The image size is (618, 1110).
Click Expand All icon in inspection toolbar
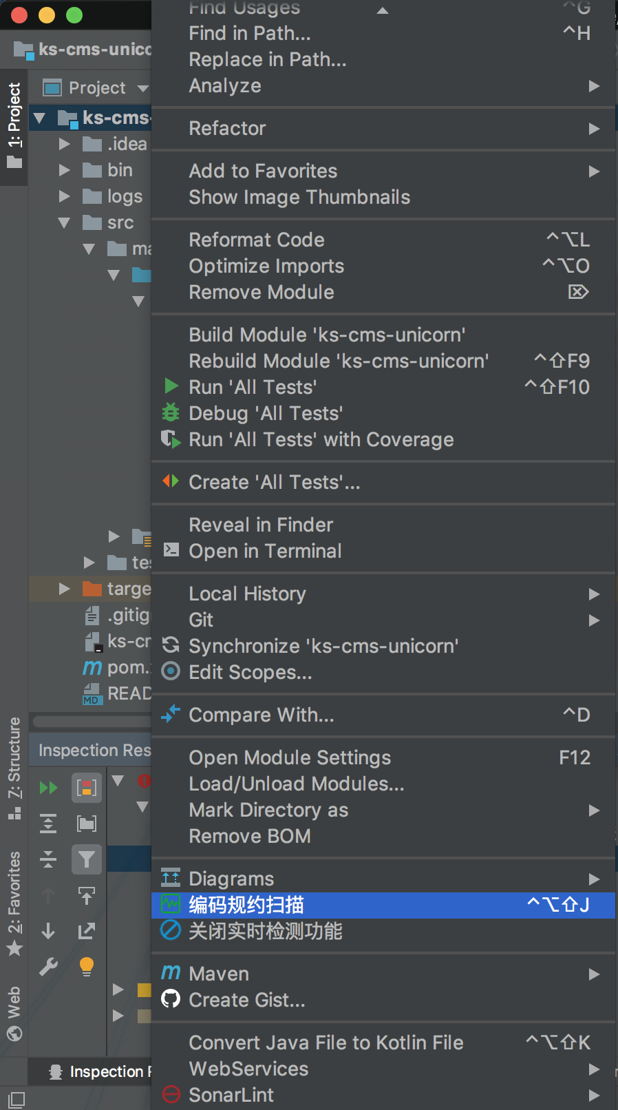[48, 824]
